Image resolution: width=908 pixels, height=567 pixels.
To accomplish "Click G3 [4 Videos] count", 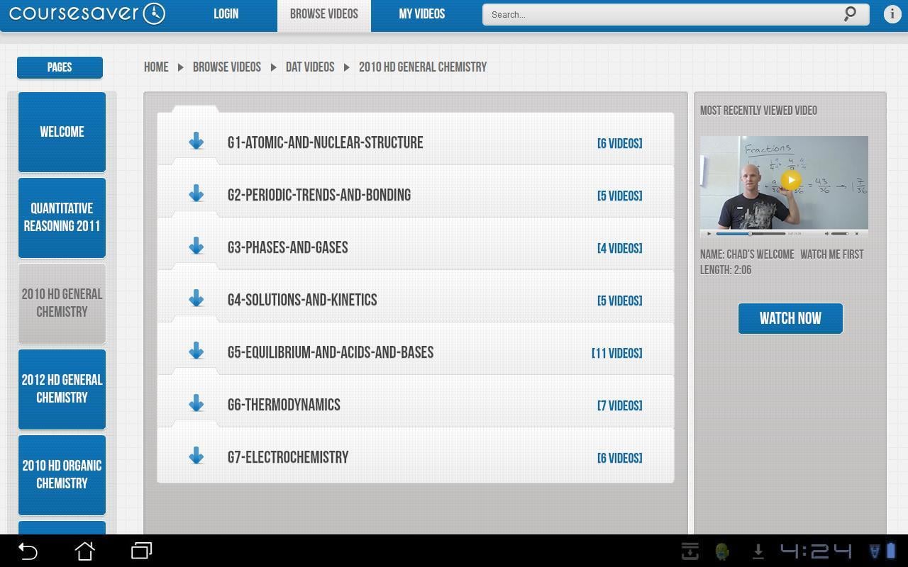I will pos(620,248).
